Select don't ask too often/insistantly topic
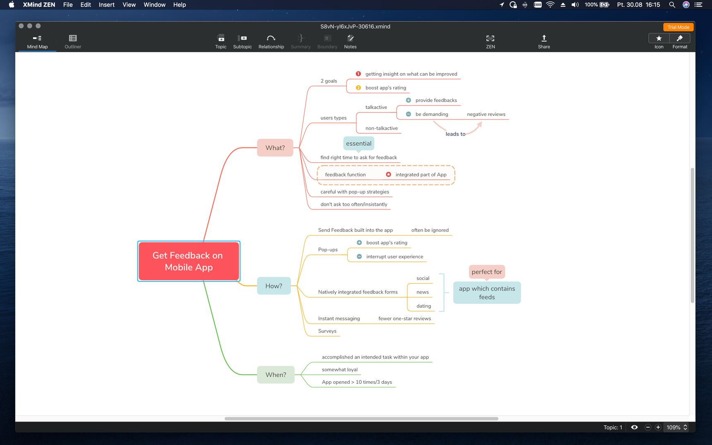This screenshot has height=445, width=712. [354, 204]
